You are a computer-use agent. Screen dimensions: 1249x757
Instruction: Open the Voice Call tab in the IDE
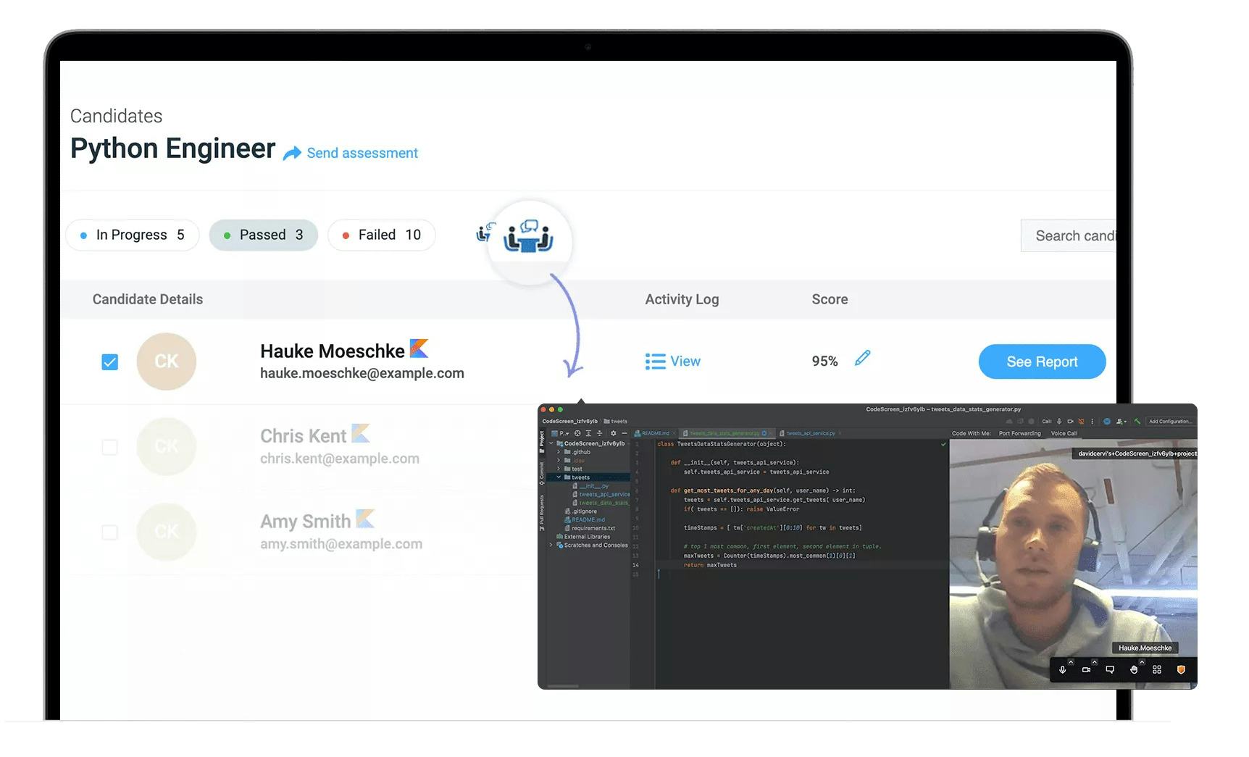pos(1064,432)
